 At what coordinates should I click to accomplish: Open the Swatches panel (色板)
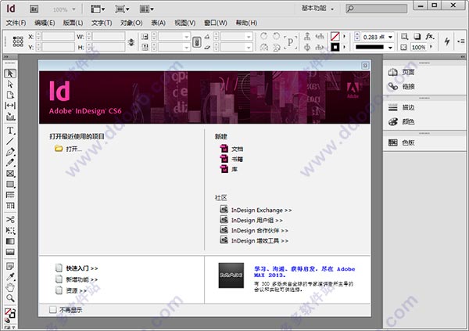pyautogui.click(x=402, y=142)
